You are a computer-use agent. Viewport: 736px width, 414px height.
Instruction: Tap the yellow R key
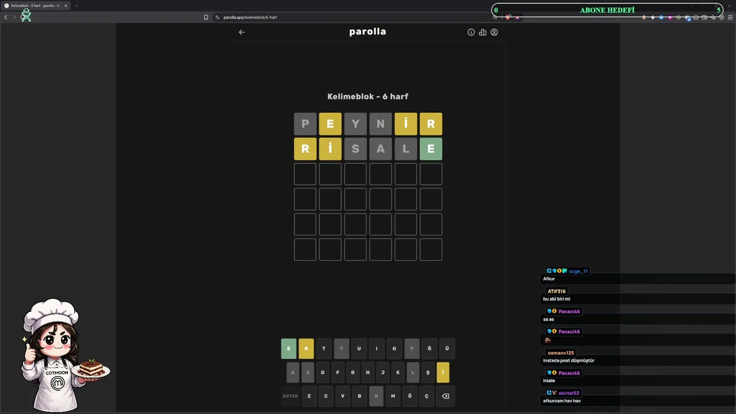click(306, 348)
